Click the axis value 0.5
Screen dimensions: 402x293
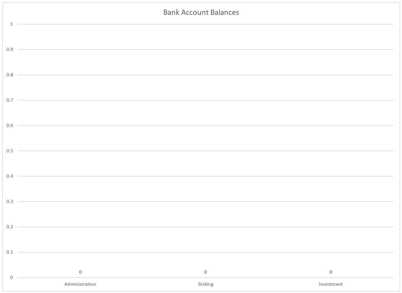10,151
